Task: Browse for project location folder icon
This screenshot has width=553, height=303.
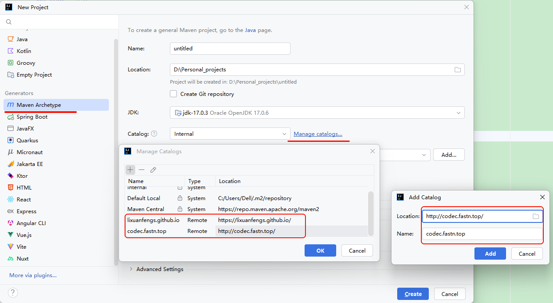Action: coord(458,70)
